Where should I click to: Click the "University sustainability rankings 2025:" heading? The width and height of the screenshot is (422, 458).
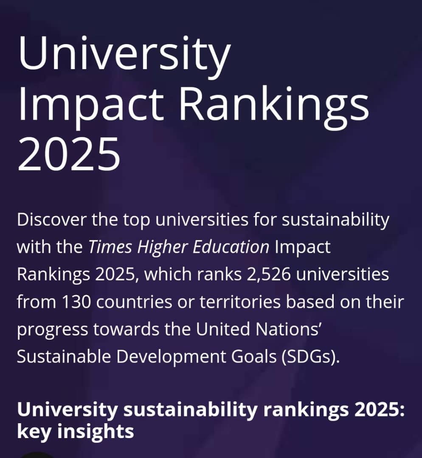click(x=211, y=411)
